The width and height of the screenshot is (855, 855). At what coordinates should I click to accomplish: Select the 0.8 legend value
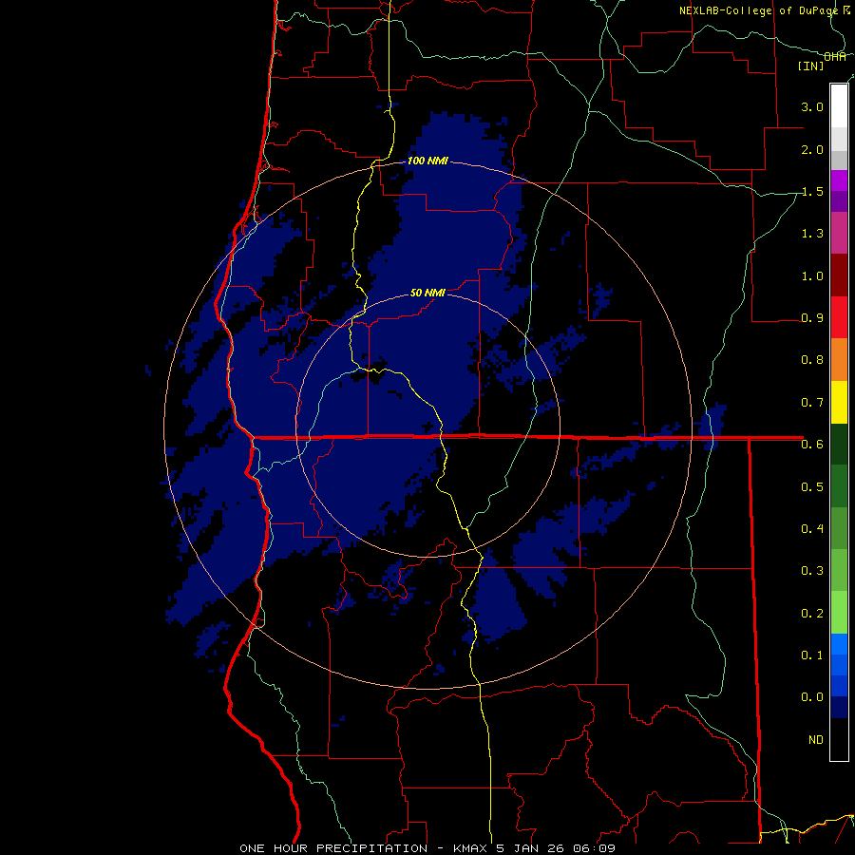tap(812, 360)
